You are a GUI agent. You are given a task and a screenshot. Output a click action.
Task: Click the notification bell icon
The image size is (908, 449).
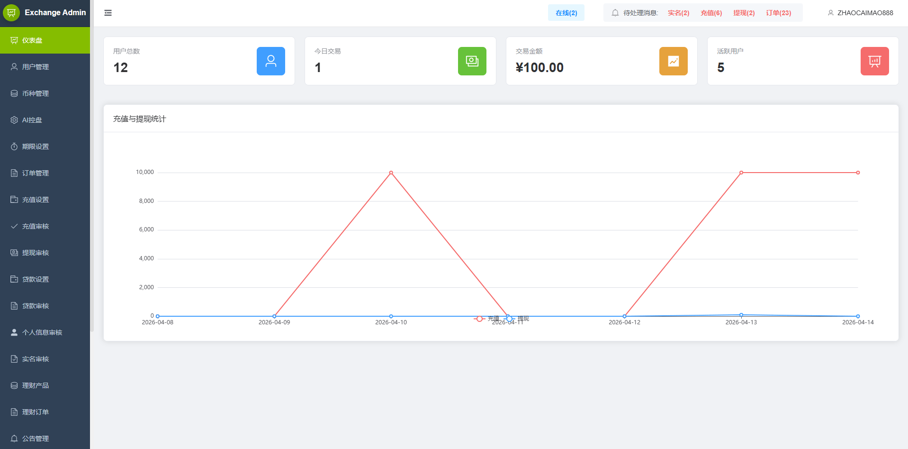[615, 13]
